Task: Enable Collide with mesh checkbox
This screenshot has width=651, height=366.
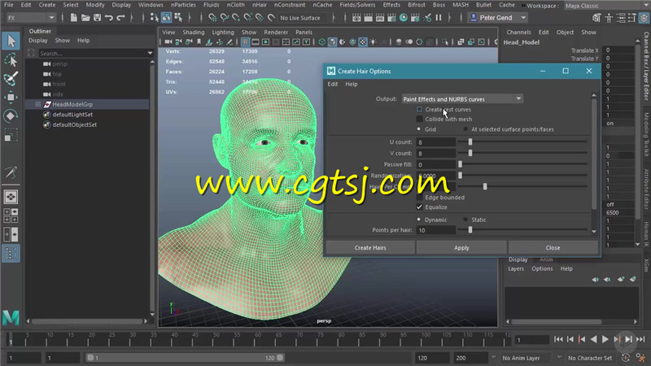Action: [419, 119]
